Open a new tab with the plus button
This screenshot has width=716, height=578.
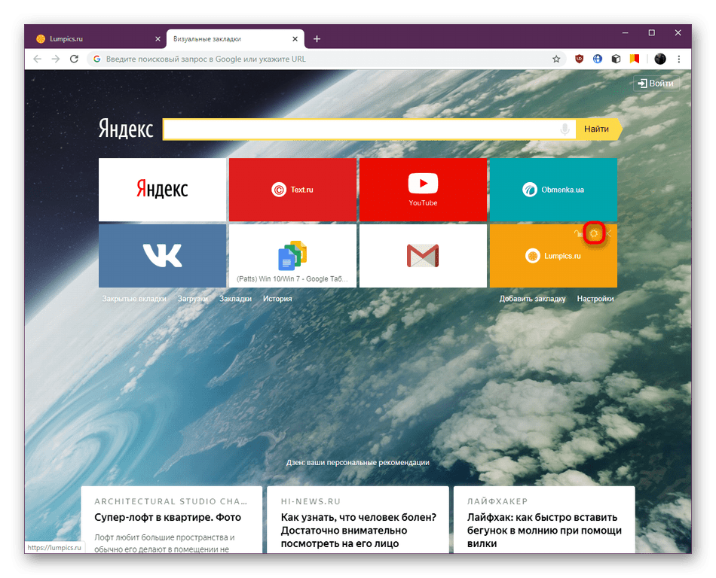[317, 38]
